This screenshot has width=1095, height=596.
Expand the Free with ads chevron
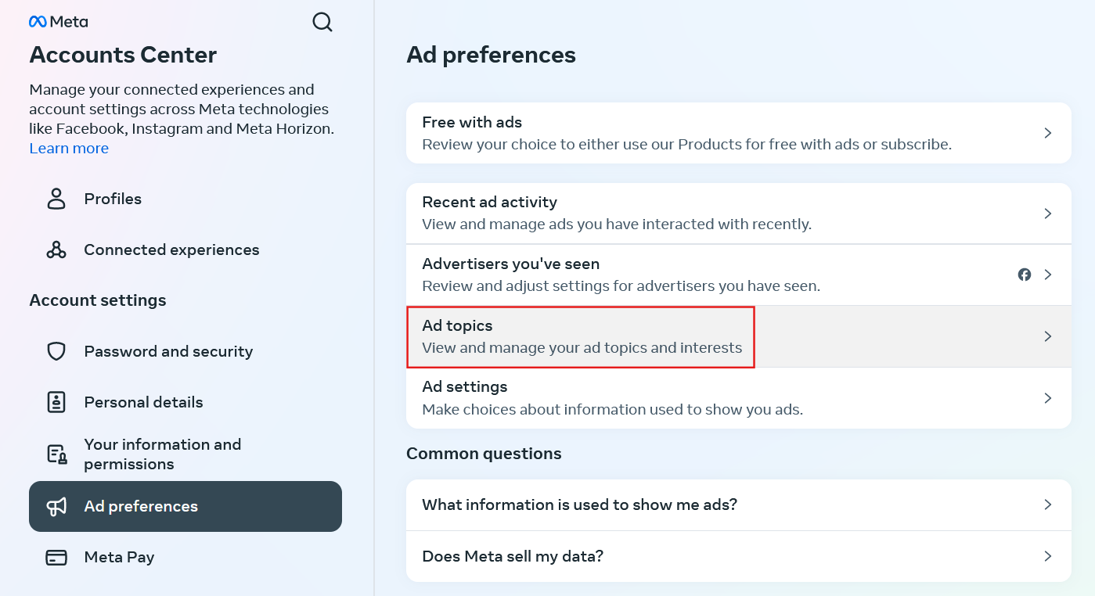(x=1048, y=133)
